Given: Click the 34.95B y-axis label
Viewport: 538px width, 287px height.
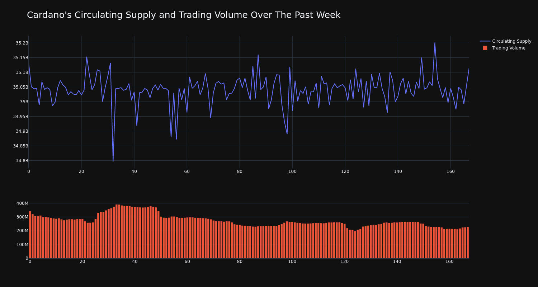Looking at the screenshot, I should [x=20, y=117].
